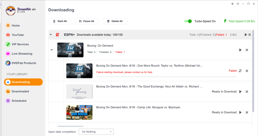
Task: Click the StreamFab sloth logo
Action: [10, 11]
